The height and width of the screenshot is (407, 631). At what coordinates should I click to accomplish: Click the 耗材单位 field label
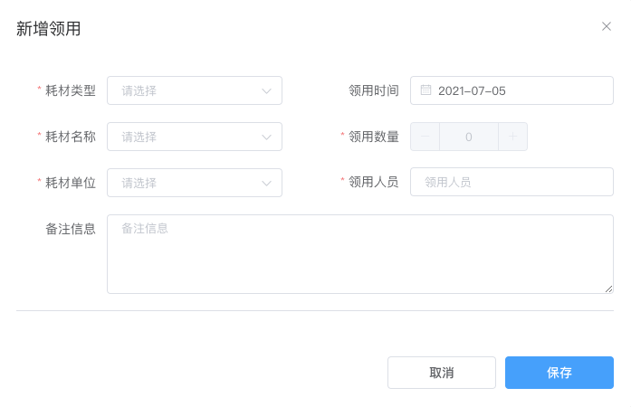click(x=71, y=183)
